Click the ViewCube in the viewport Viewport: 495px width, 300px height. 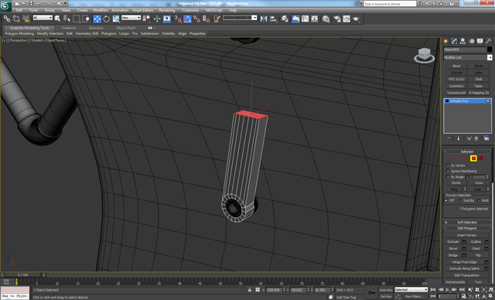tap(425, 55)
